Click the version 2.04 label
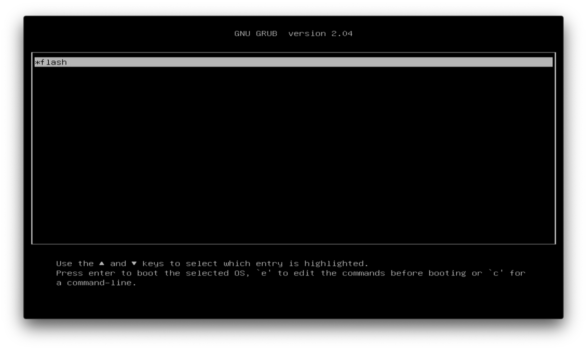Viewport: 587px width, 350px height. [x=320, y=34]
